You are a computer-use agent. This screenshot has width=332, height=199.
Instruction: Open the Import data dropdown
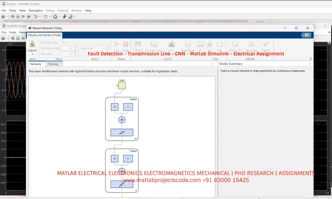coord(32,54)
